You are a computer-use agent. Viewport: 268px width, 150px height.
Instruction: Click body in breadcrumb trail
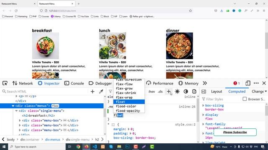pos(11,140)
